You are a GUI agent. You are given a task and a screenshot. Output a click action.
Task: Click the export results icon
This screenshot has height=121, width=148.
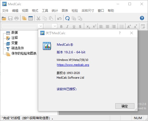click(80, 18)
